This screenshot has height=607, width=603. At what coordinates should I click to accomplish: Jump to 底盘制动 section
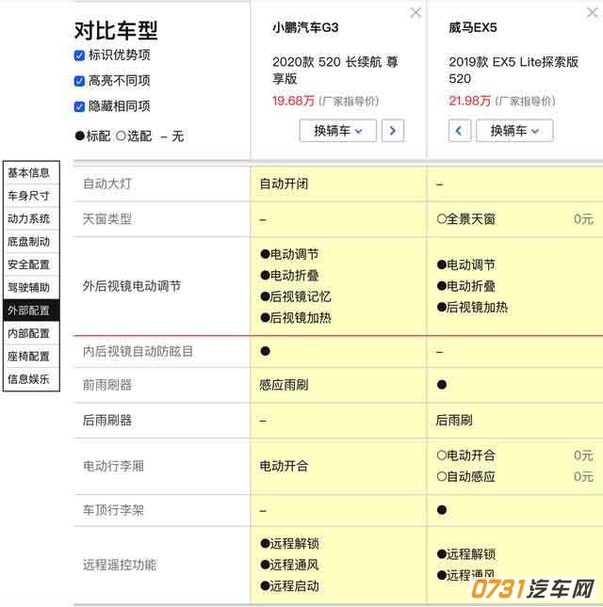[x=31, y=242]
